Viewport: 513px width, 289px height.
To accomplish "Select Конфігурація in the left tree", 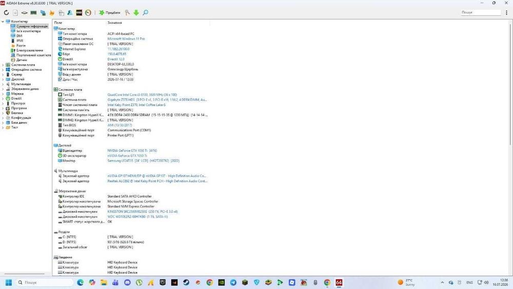I will [x=21, y=118].
